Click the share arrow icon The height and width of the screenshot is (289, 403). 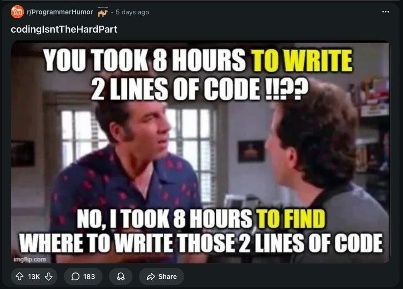[151, 276]
